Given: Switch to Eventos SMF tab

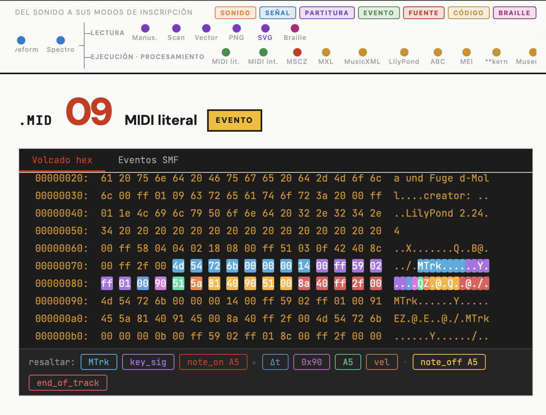Looking at the screenshot, I should click(148, 160).
